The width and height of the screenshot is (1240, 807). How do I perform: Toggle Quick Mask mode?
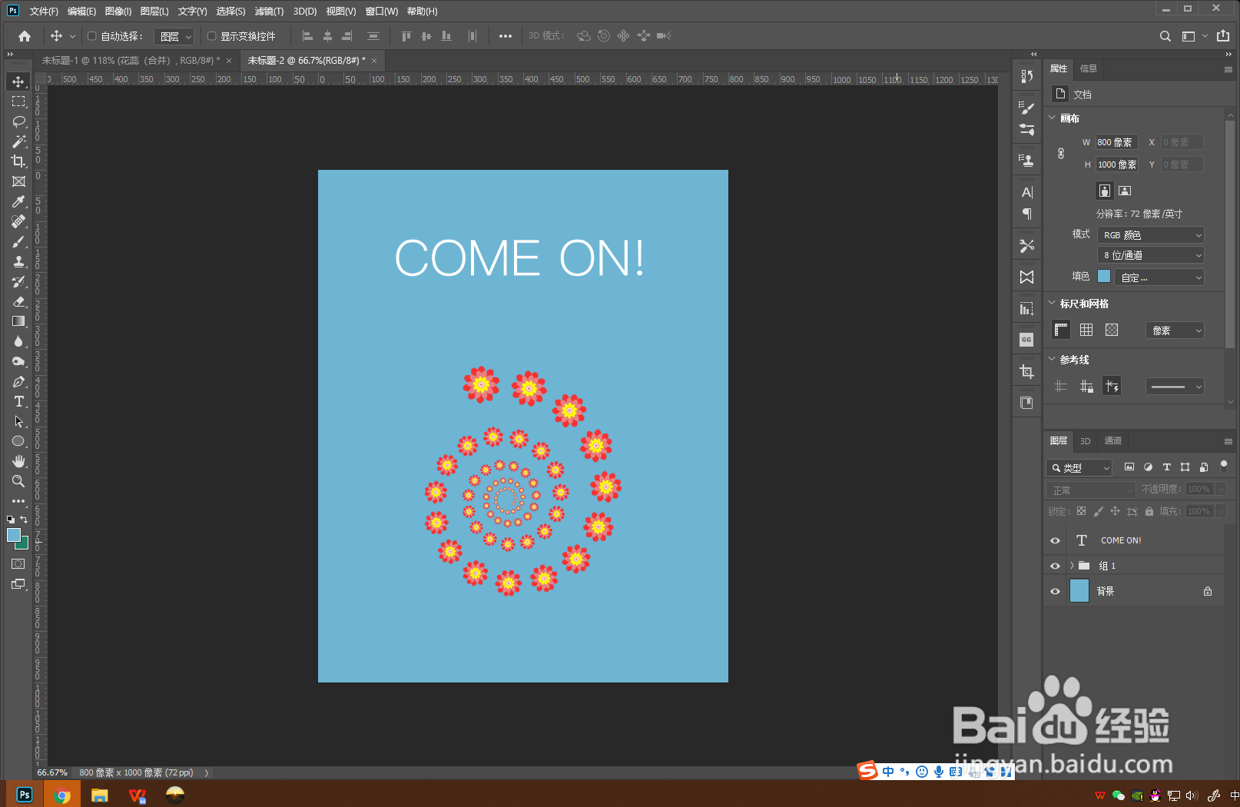pos(18,564)
